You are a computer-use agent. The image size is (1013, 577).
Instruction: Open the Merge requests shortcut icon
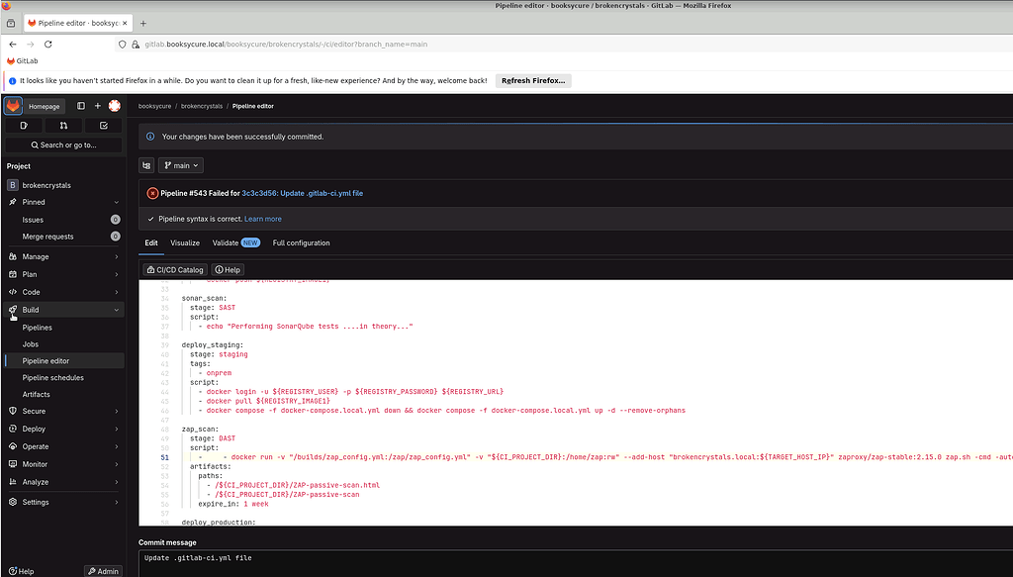(x=62, y=125)
